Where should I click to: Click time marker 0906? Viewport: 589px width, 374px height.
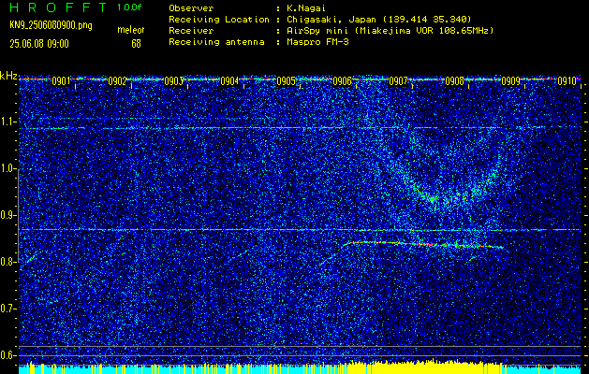[x=342, y=81]
